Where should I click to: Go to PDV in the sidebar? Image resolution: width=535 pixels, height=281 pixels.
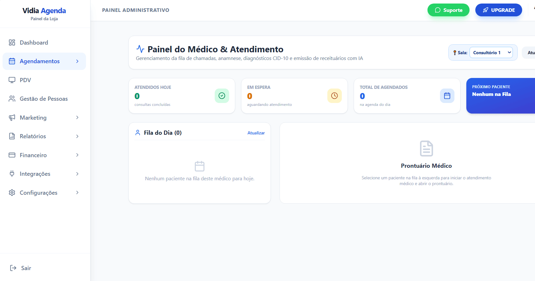pyautogui.click(x=44, y=80)
